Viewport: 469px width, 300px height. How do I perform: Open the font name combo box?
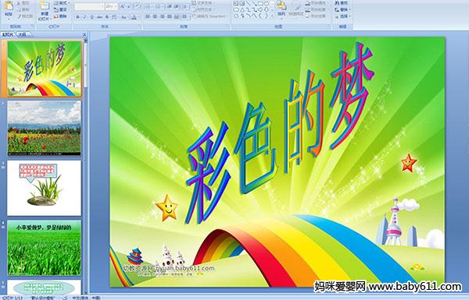tap(89, 6)
